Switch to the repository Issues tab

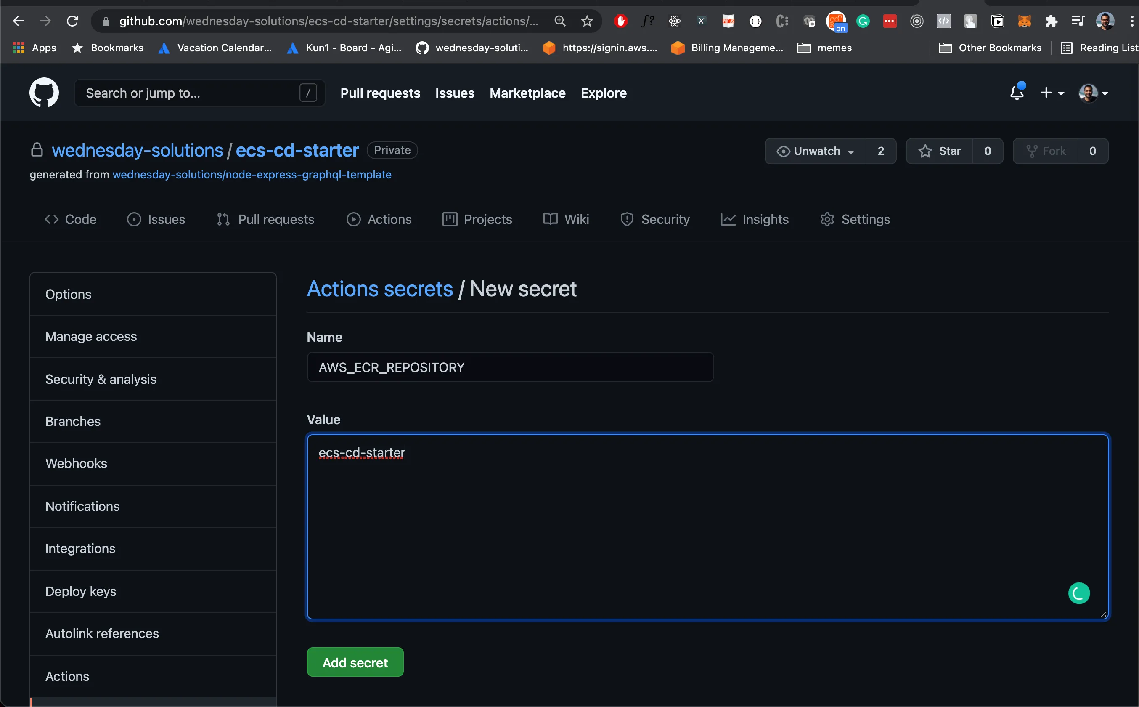(x=156, y=219)
